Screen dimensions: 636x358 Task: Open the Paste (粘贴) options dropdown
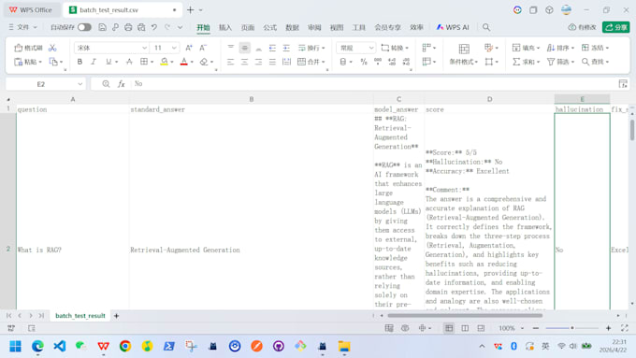(x=40, y=62)
